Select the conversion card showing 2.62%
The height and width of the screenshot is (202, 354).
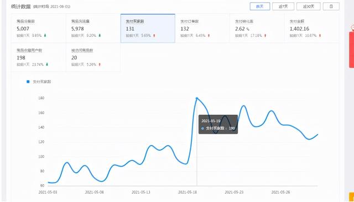(x=257, y=28)
